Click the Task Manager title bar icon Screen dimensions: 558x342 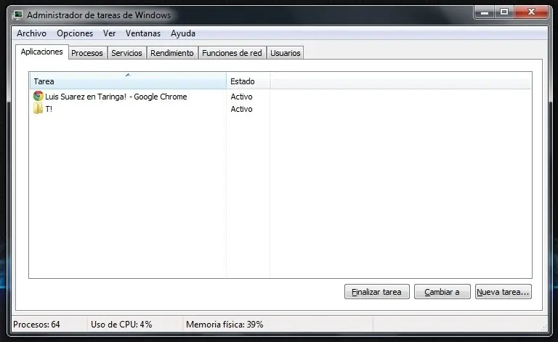(17, 15)
